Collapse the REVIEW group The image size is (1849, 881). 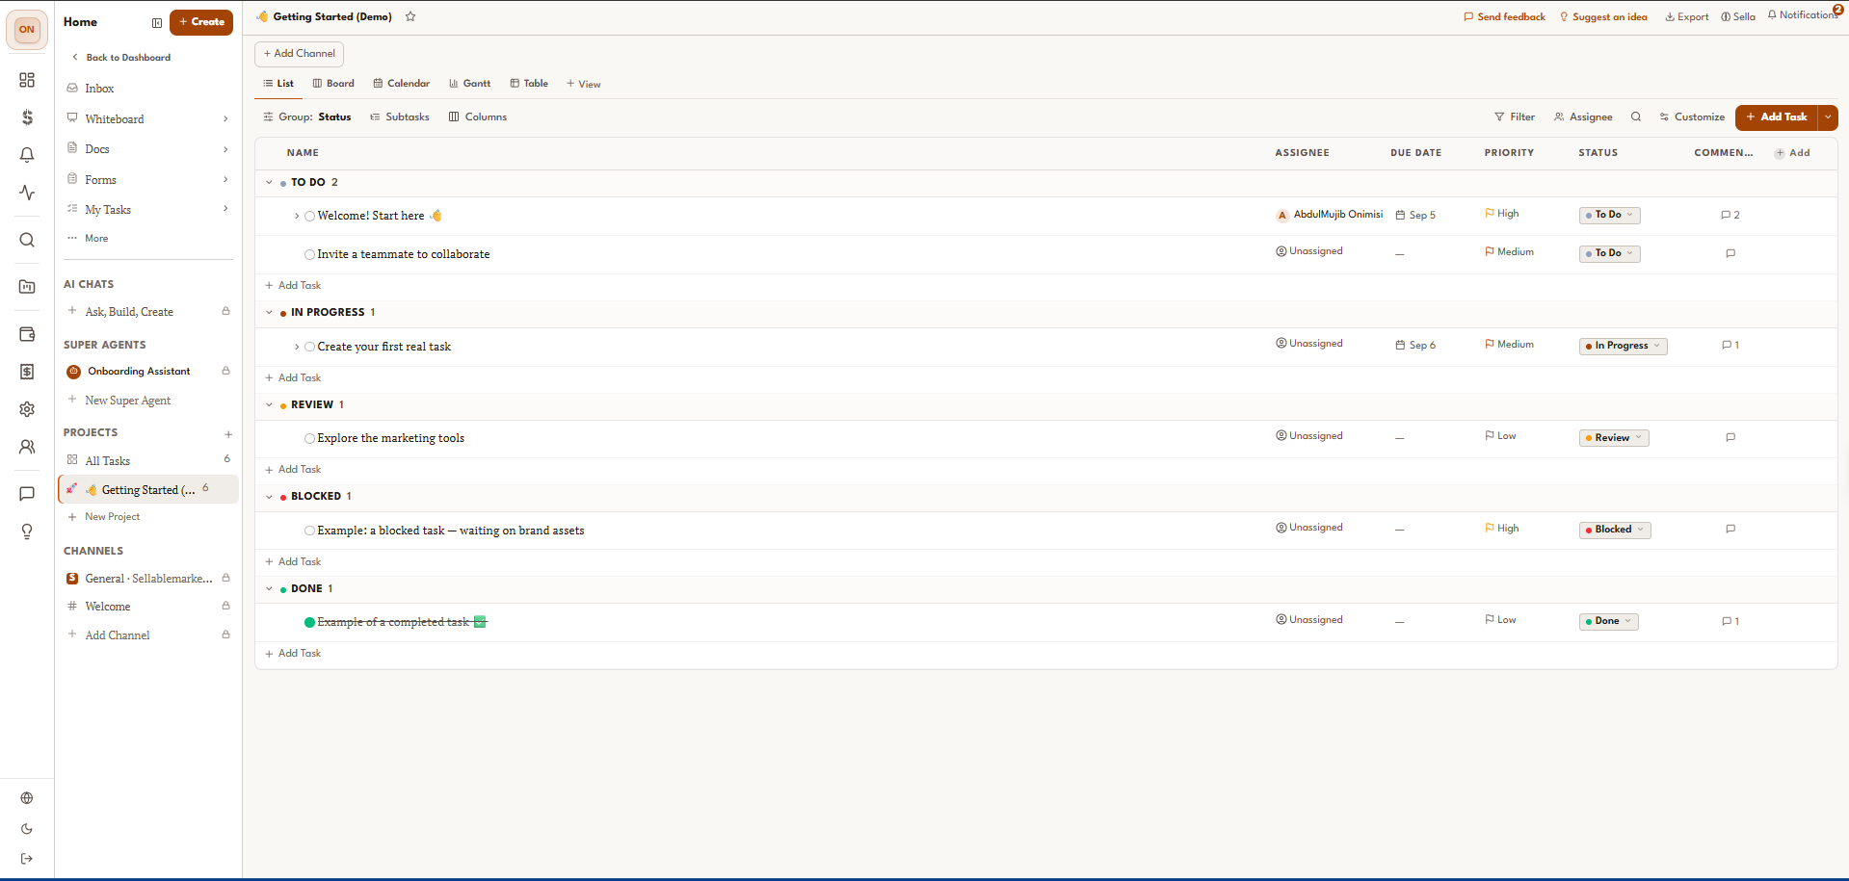pos(269,404)
